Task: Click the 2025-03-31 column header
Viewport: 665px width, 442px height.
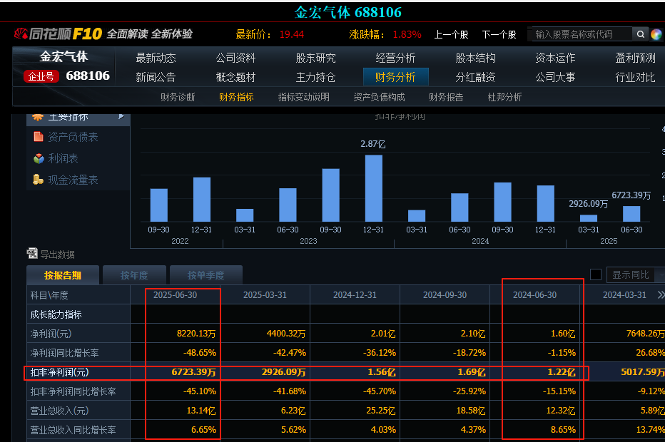Action: click(x=265, y=295)
